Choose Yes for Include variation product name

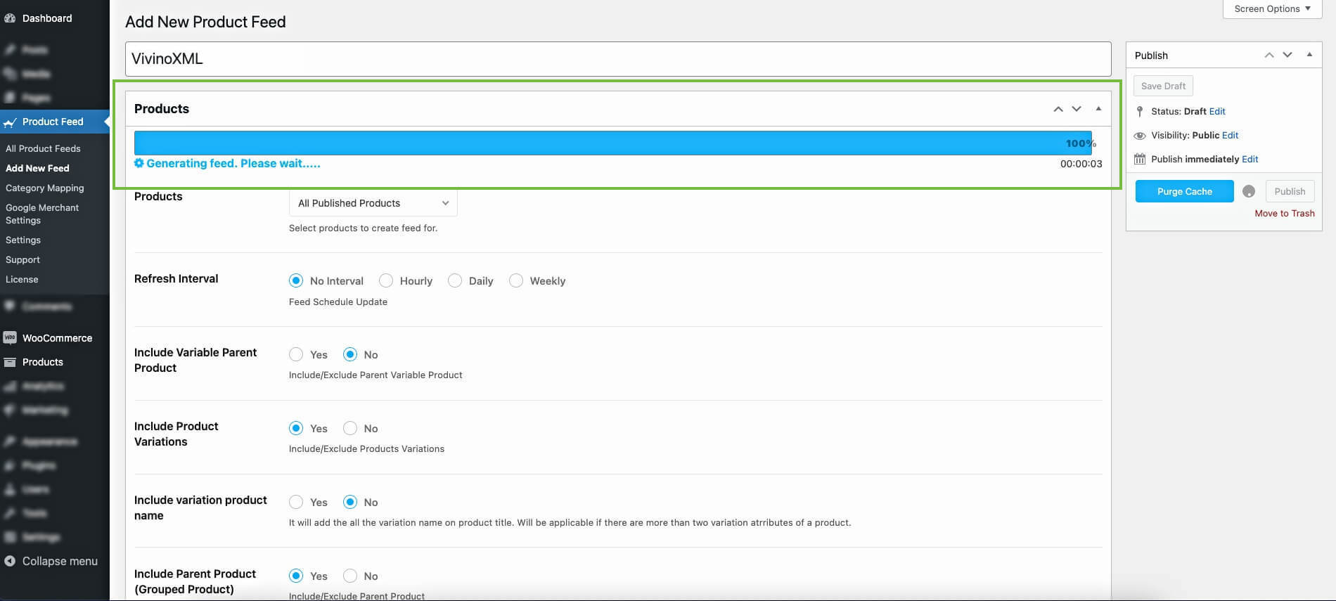[x=296, y=502]
